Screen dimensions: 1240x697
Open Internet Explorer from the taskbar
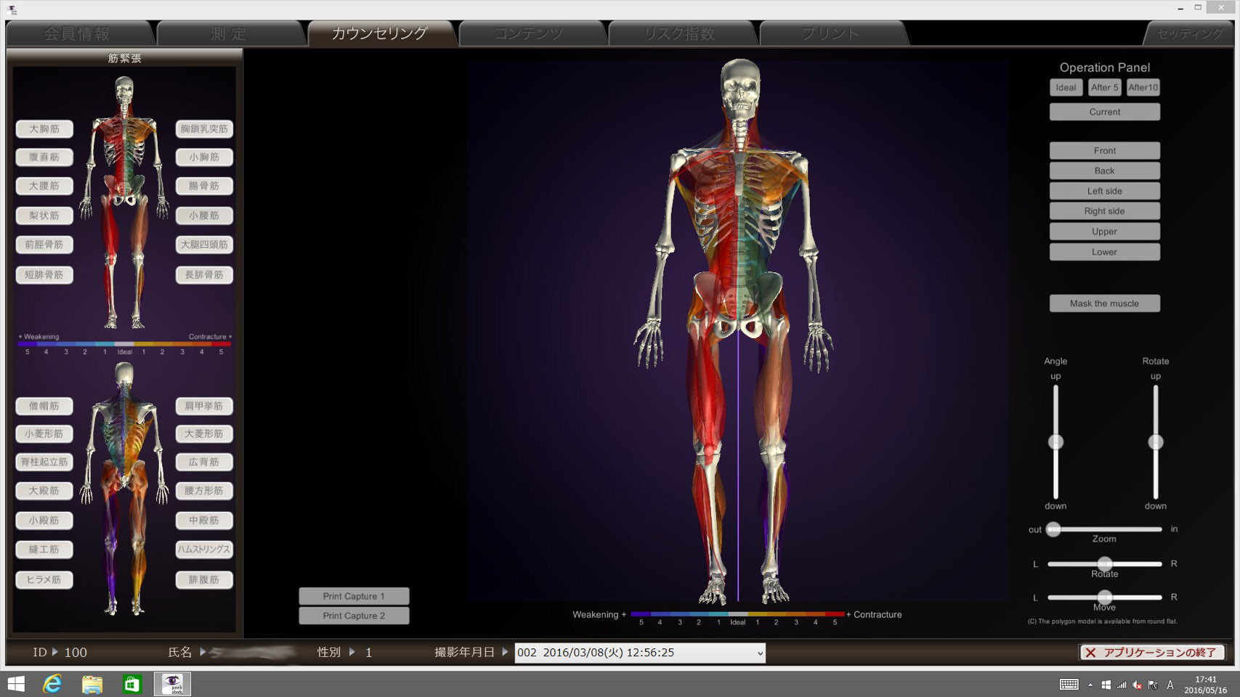[52, 684]
